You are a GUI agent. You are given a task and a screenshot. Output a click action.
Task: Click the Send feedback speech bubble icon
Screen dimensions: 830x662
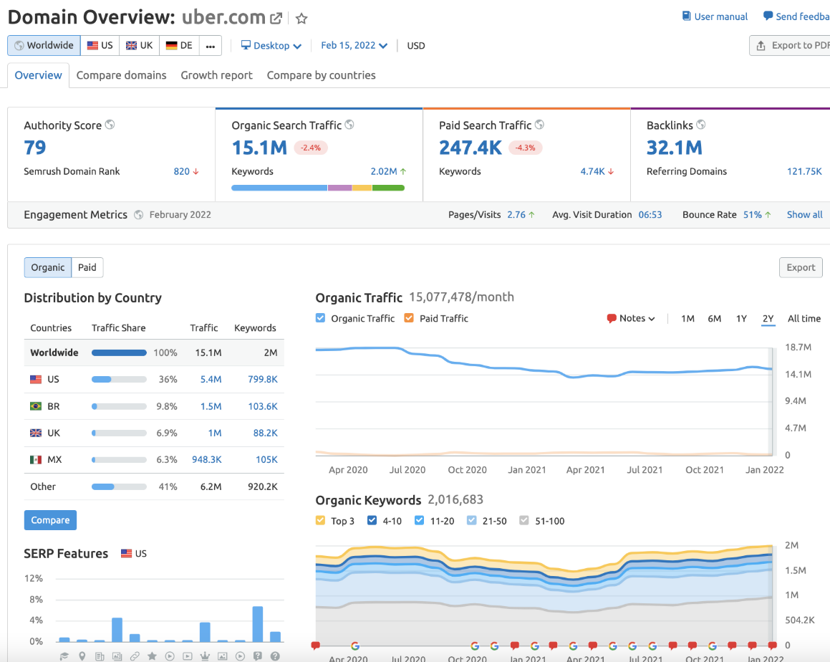(x=768, y=16)
